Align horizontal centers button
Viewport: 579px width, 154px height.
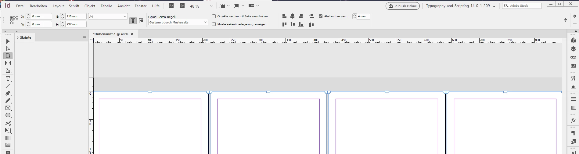tap(293, 16)
